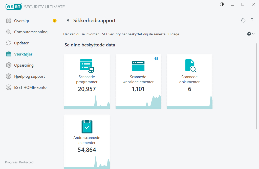
Task: Go back using the arrow before Sikkerhedsrapport
Action: [68, 20]
